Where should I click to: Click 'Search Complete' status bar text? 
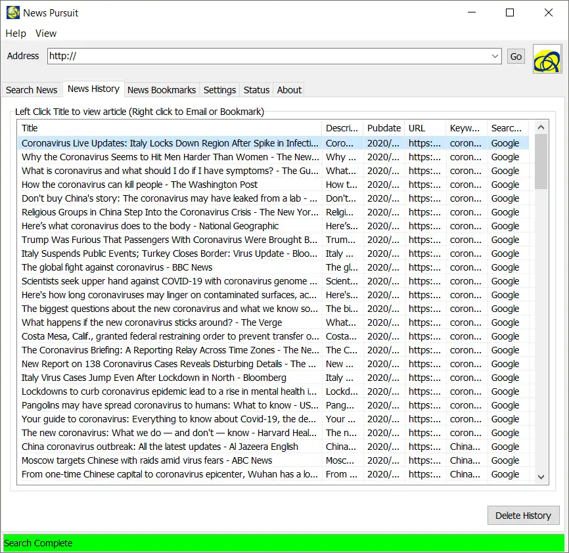(38, 543)
